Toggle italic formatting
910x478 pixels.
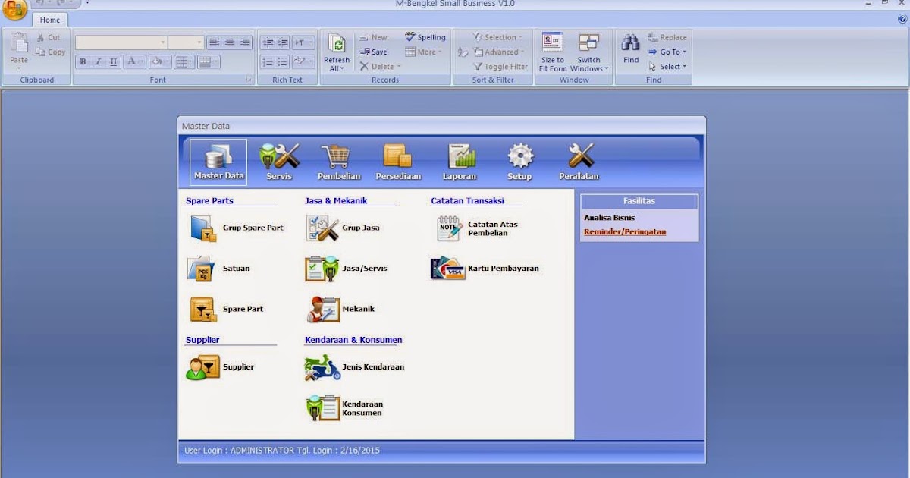tap(98, 62)
